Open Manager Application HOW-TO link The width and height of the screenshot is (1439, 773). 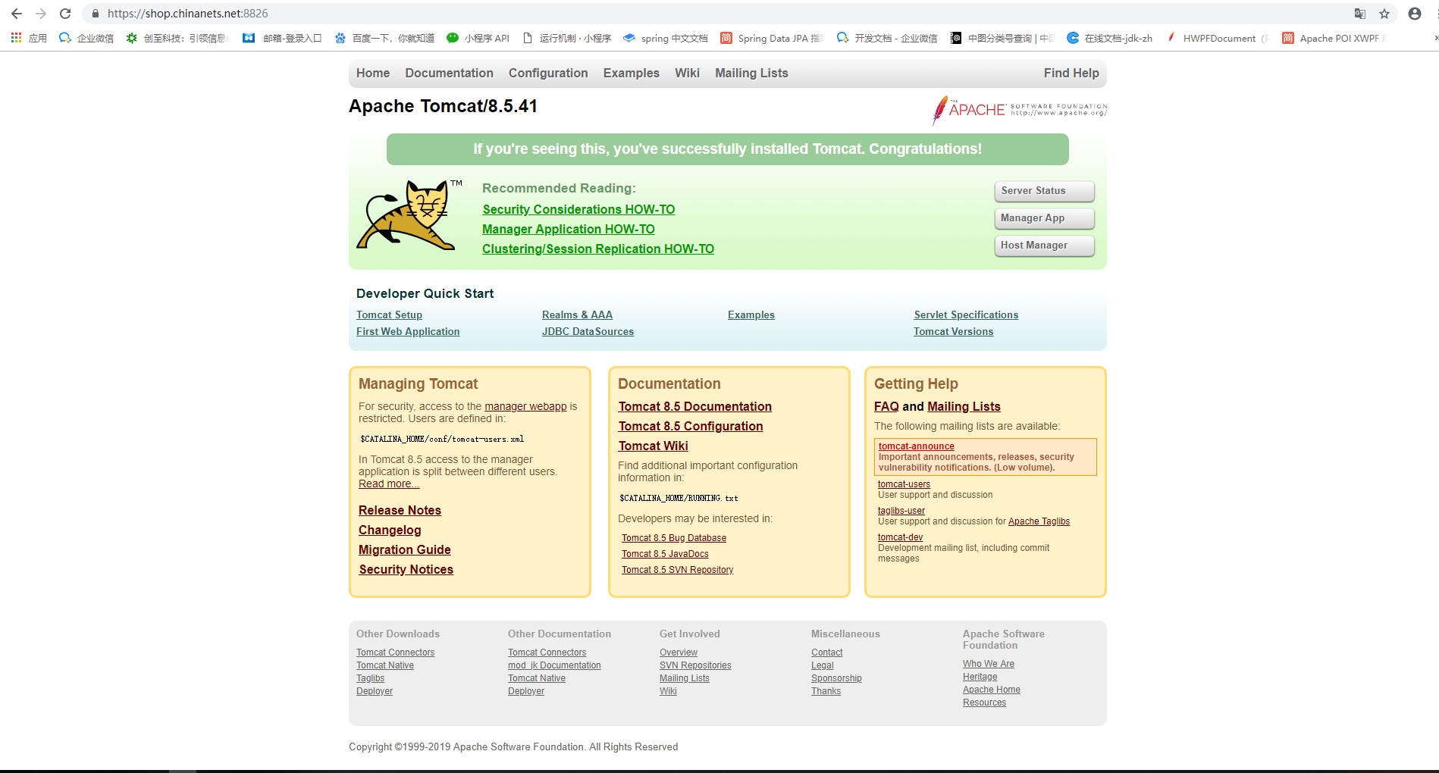point(569,229)
